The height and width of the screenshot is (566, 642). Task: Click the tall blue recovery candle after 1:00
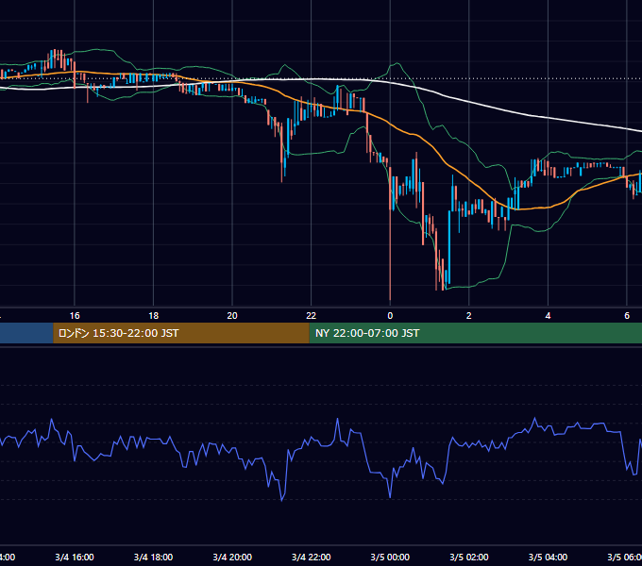coord(449,247)
